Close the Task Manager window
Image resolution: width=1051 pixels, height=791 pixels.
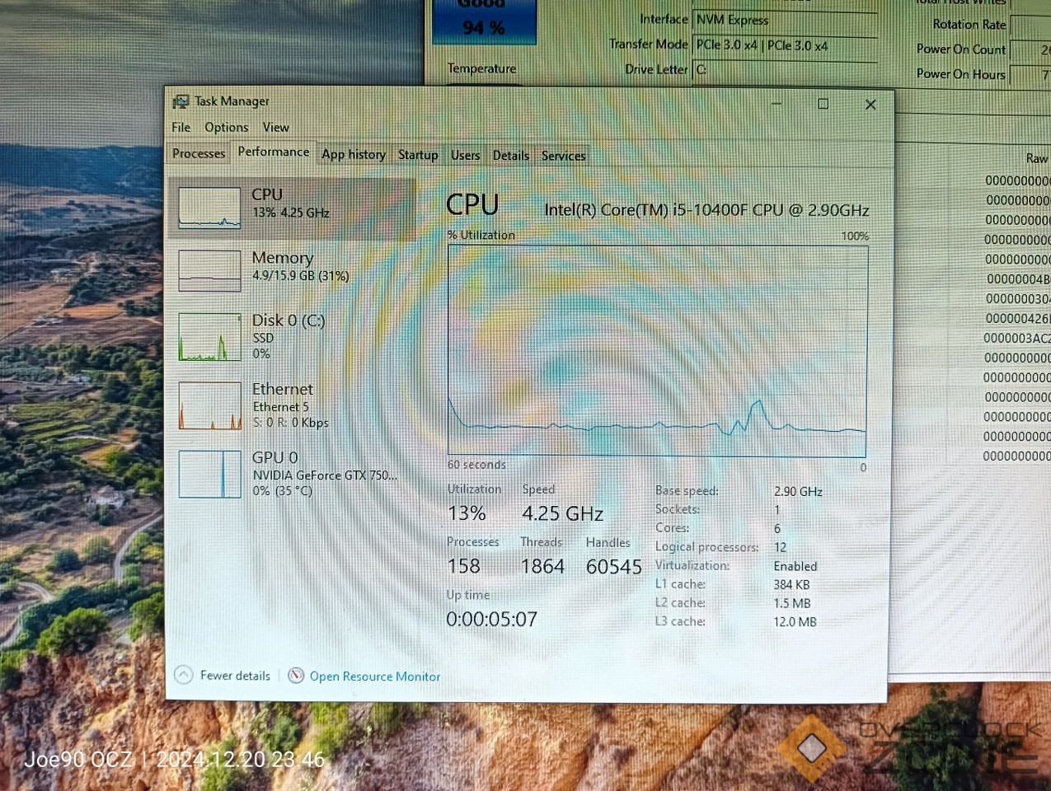click(x=870, y=105)
